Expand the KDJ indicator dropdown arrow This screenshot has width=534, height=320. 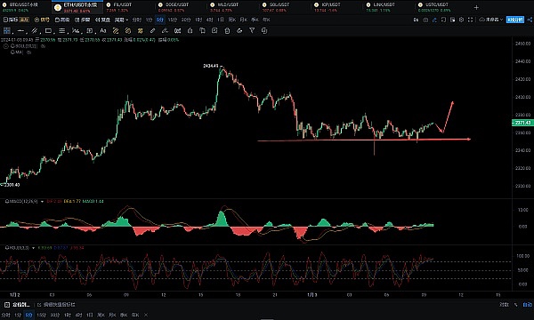coord(34,248)
